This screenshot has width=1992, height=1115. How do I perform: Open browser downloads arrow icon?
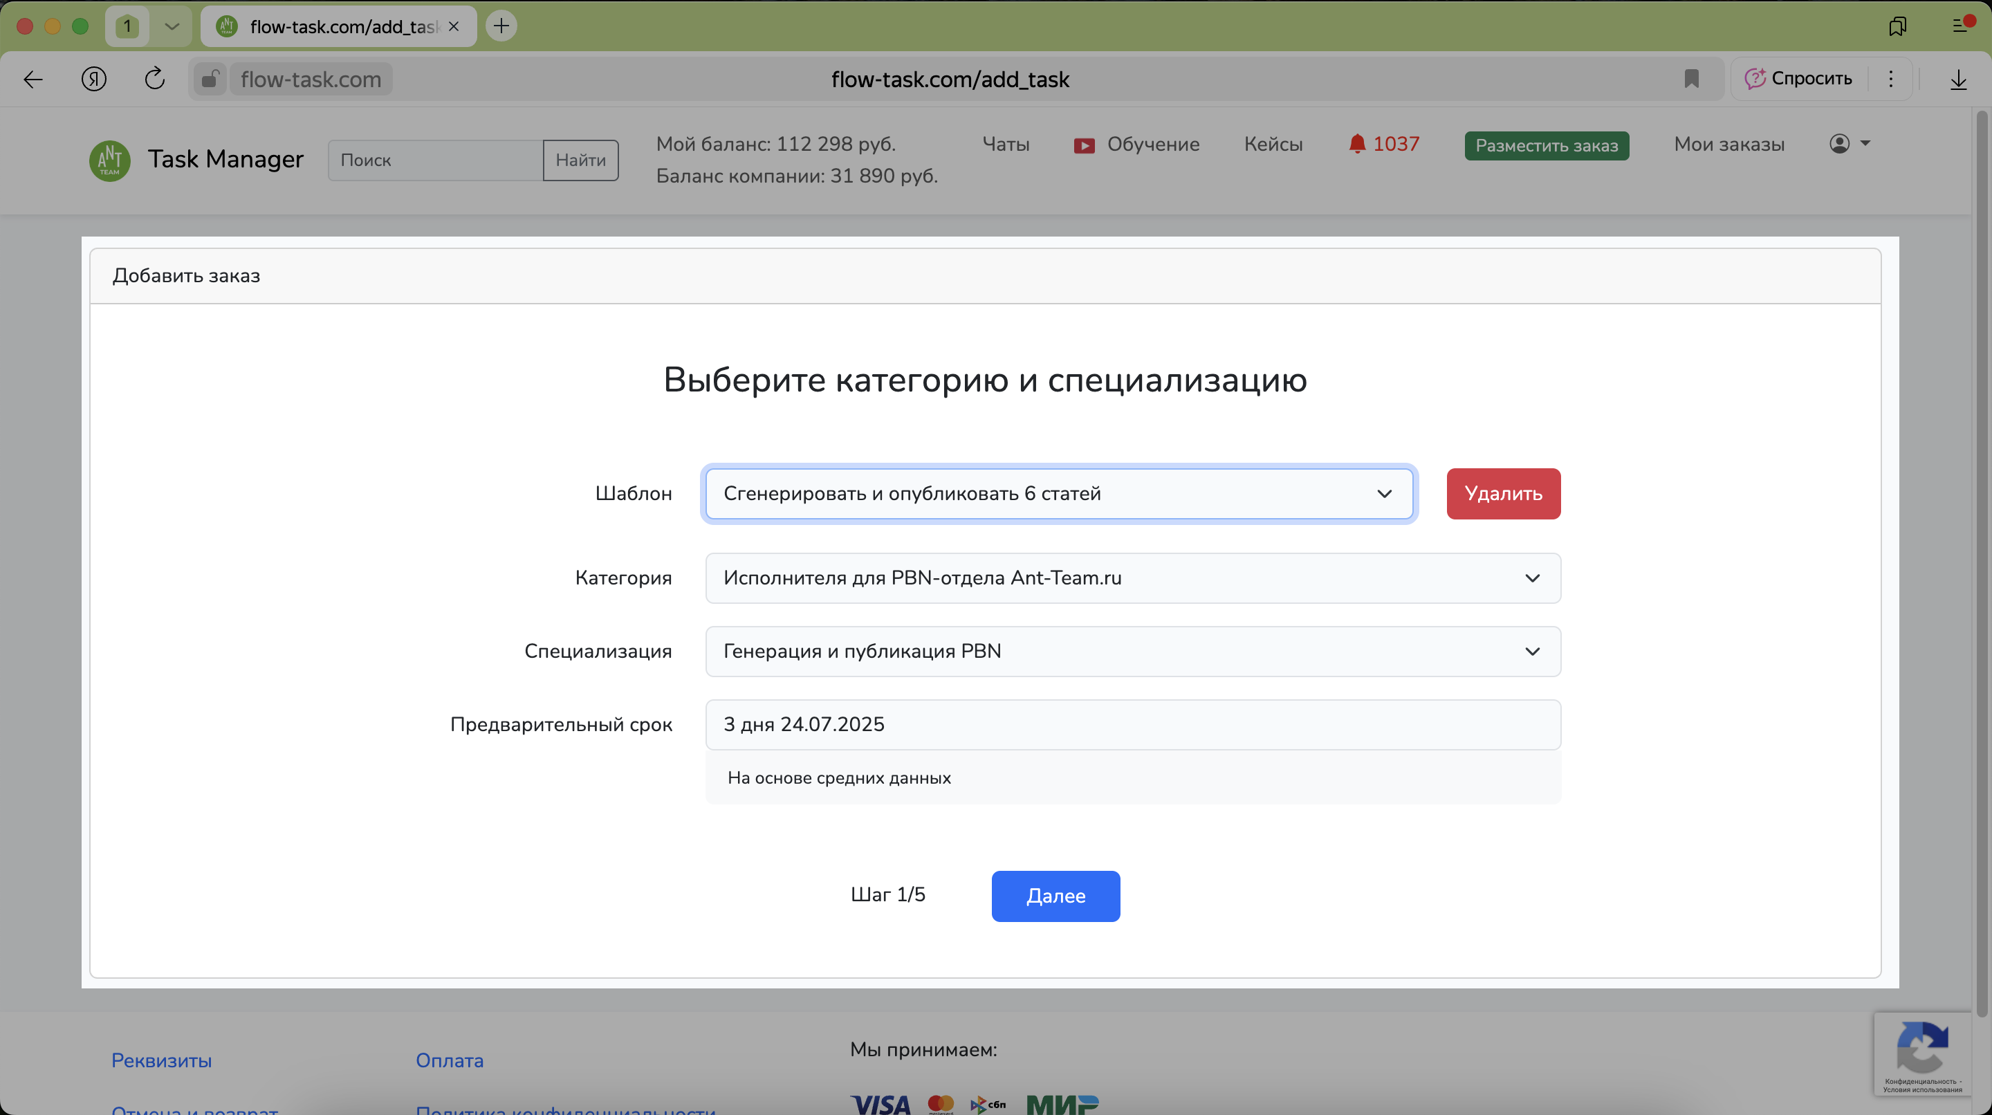tap(1958, 79)
